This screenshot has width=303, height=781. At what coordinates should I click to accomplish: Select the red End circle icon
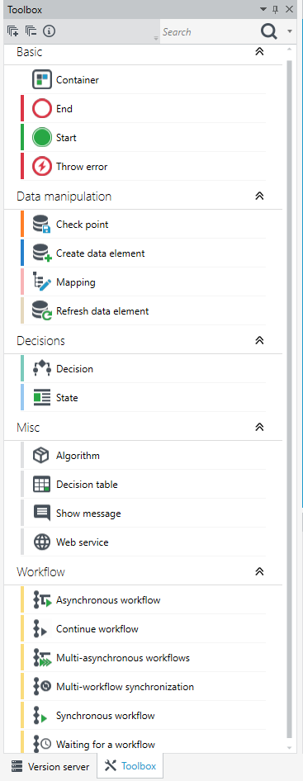click(x=42, y=109)
